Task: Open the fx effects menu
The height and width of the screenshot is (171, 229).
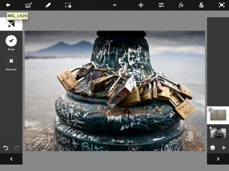Action: [x=181, y=5]
